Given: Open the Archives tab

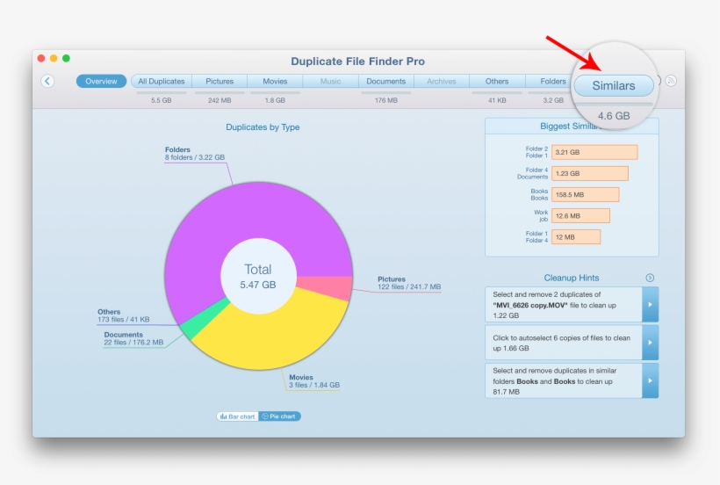Looking at the screenshot, I should (x=442, y=82).
